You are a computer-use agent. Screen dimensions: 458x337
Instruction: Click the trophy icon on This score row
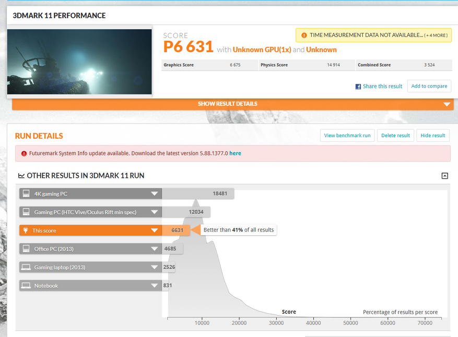pyautogui.click(x=26, y=231)
